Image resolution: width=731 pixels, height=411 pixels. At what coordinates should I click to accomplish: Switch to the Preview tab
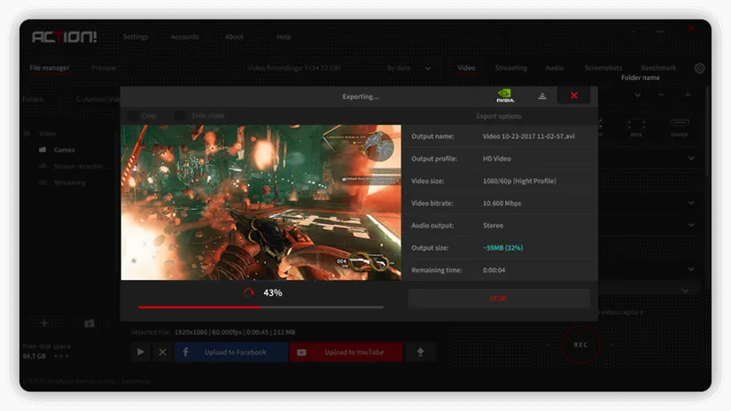[x=104, y=68]
